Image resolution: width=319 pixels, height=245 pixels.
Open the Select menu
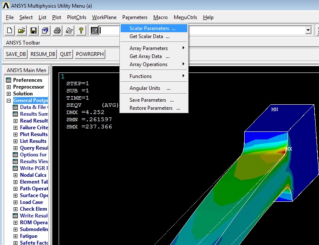(x=26, y=17)
